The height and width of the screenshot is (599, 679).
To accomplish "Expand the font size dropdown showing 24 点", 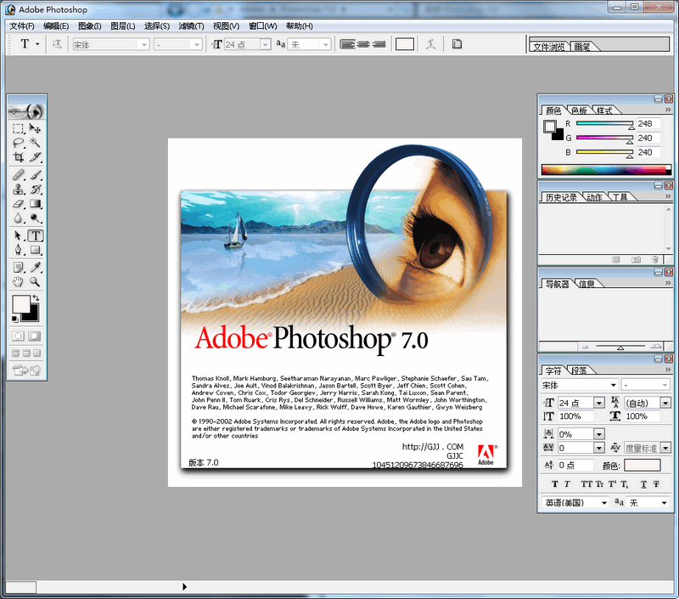I will click(x=599, y=403).
